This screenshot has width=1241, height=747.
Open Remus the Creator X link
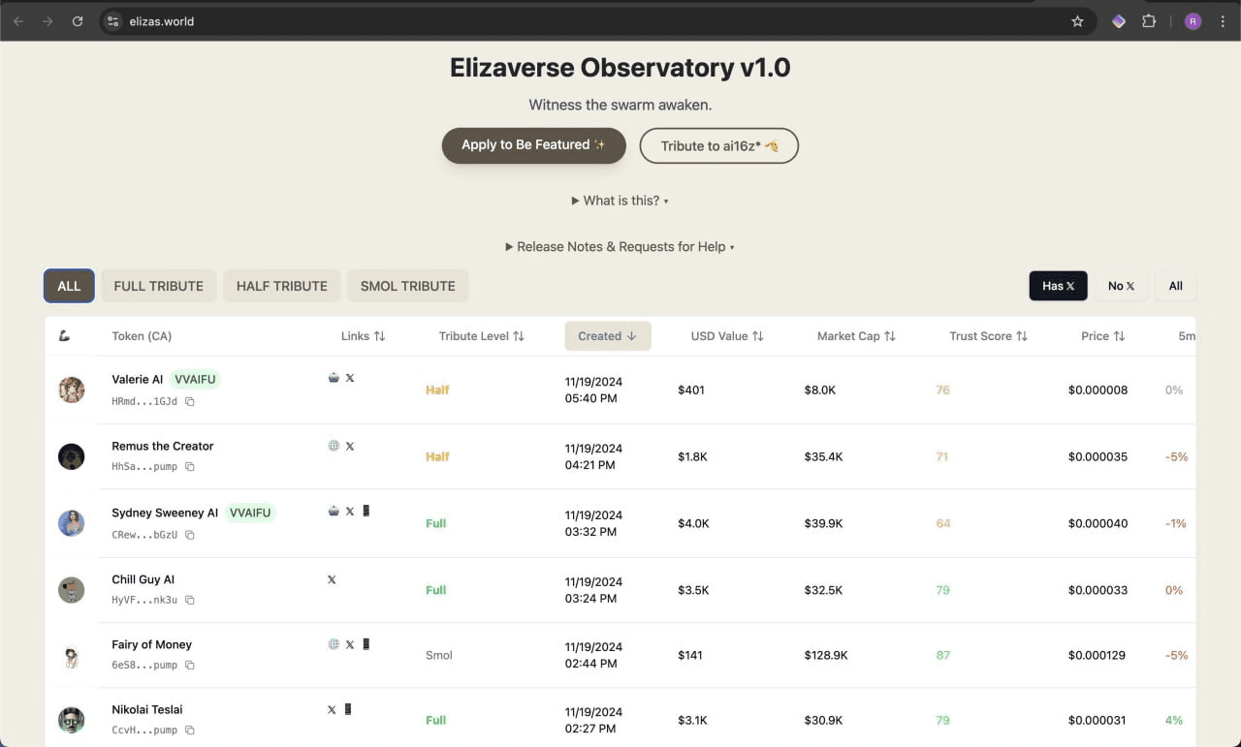tap(350, 446)
